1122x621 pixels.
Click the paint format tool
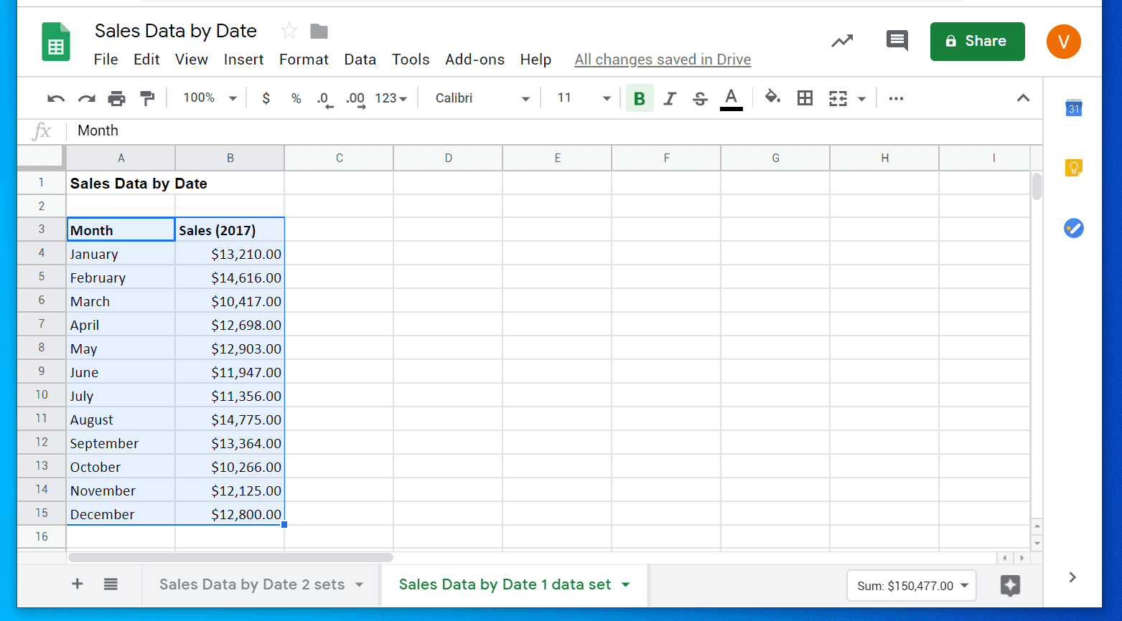pyautogui.click(x=146, y=98)
